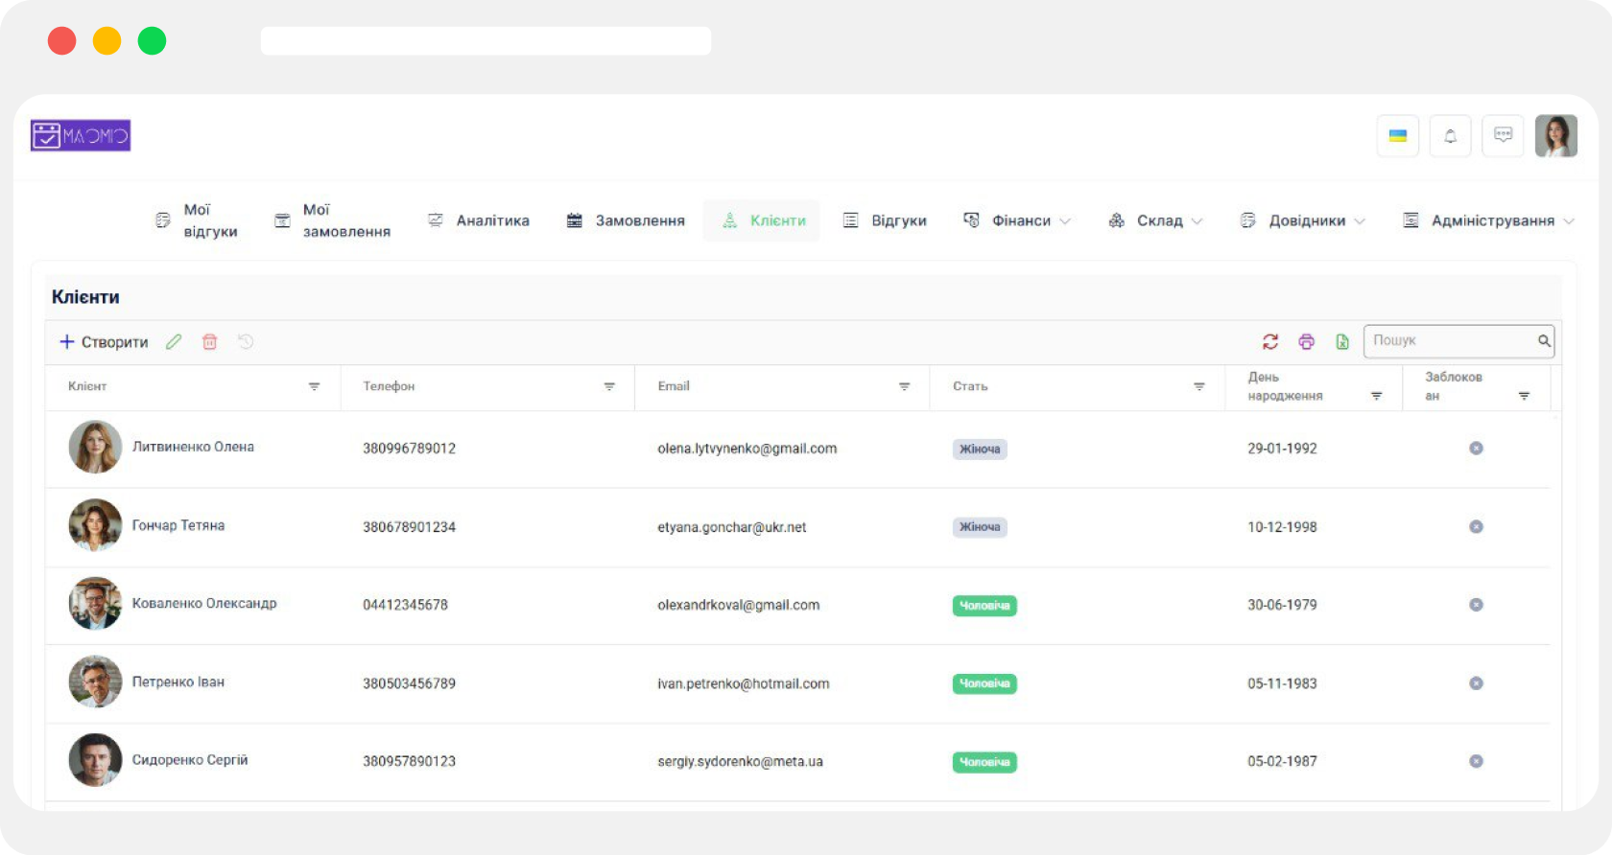
Task: Export table with the Excel icon
Action: point(1342,342)
